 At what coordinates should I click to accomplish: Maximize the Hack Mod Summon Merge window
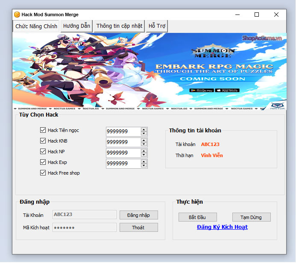coord(257,15)
